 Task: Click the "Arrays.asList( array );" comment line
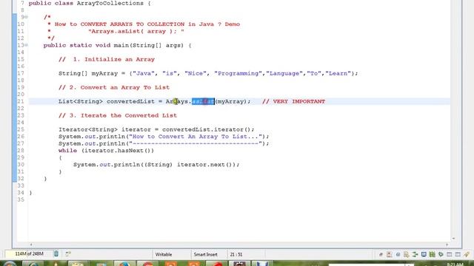(136, 31)
